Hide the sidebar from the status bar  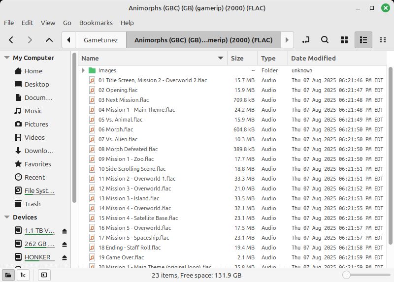[44, 275]
